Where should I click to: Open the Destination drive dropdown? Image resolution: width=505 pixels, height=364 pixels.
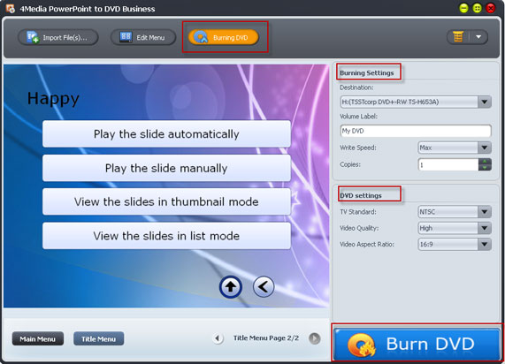(x=416, y=102)
